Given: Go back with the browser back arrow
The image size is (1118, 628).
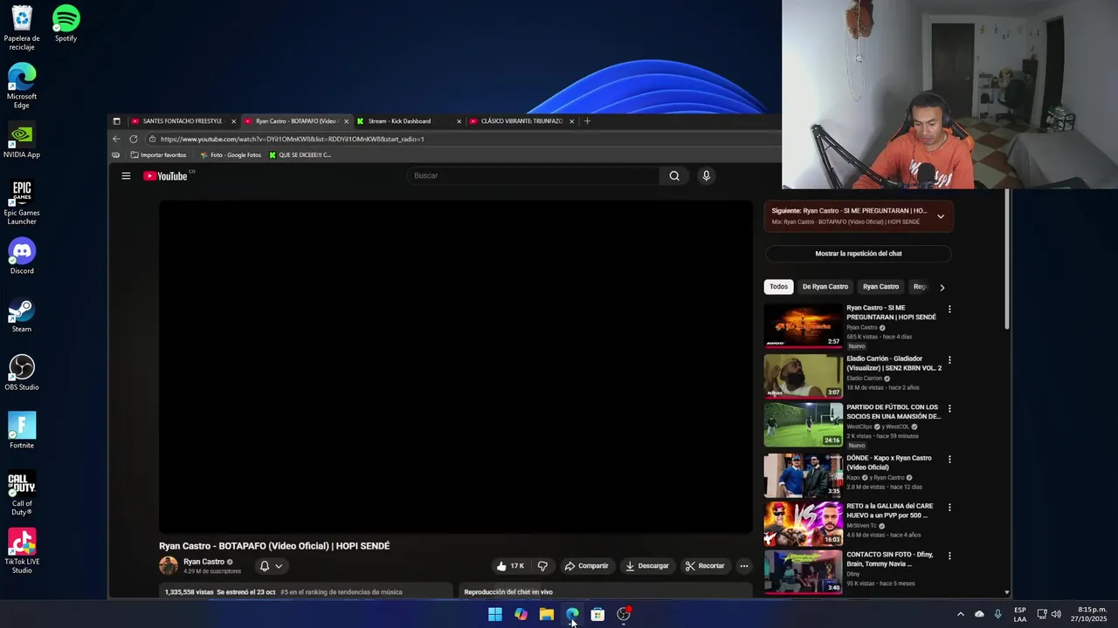Looking at the screenshot, I should pyautogui.click(x=116, y=139).
